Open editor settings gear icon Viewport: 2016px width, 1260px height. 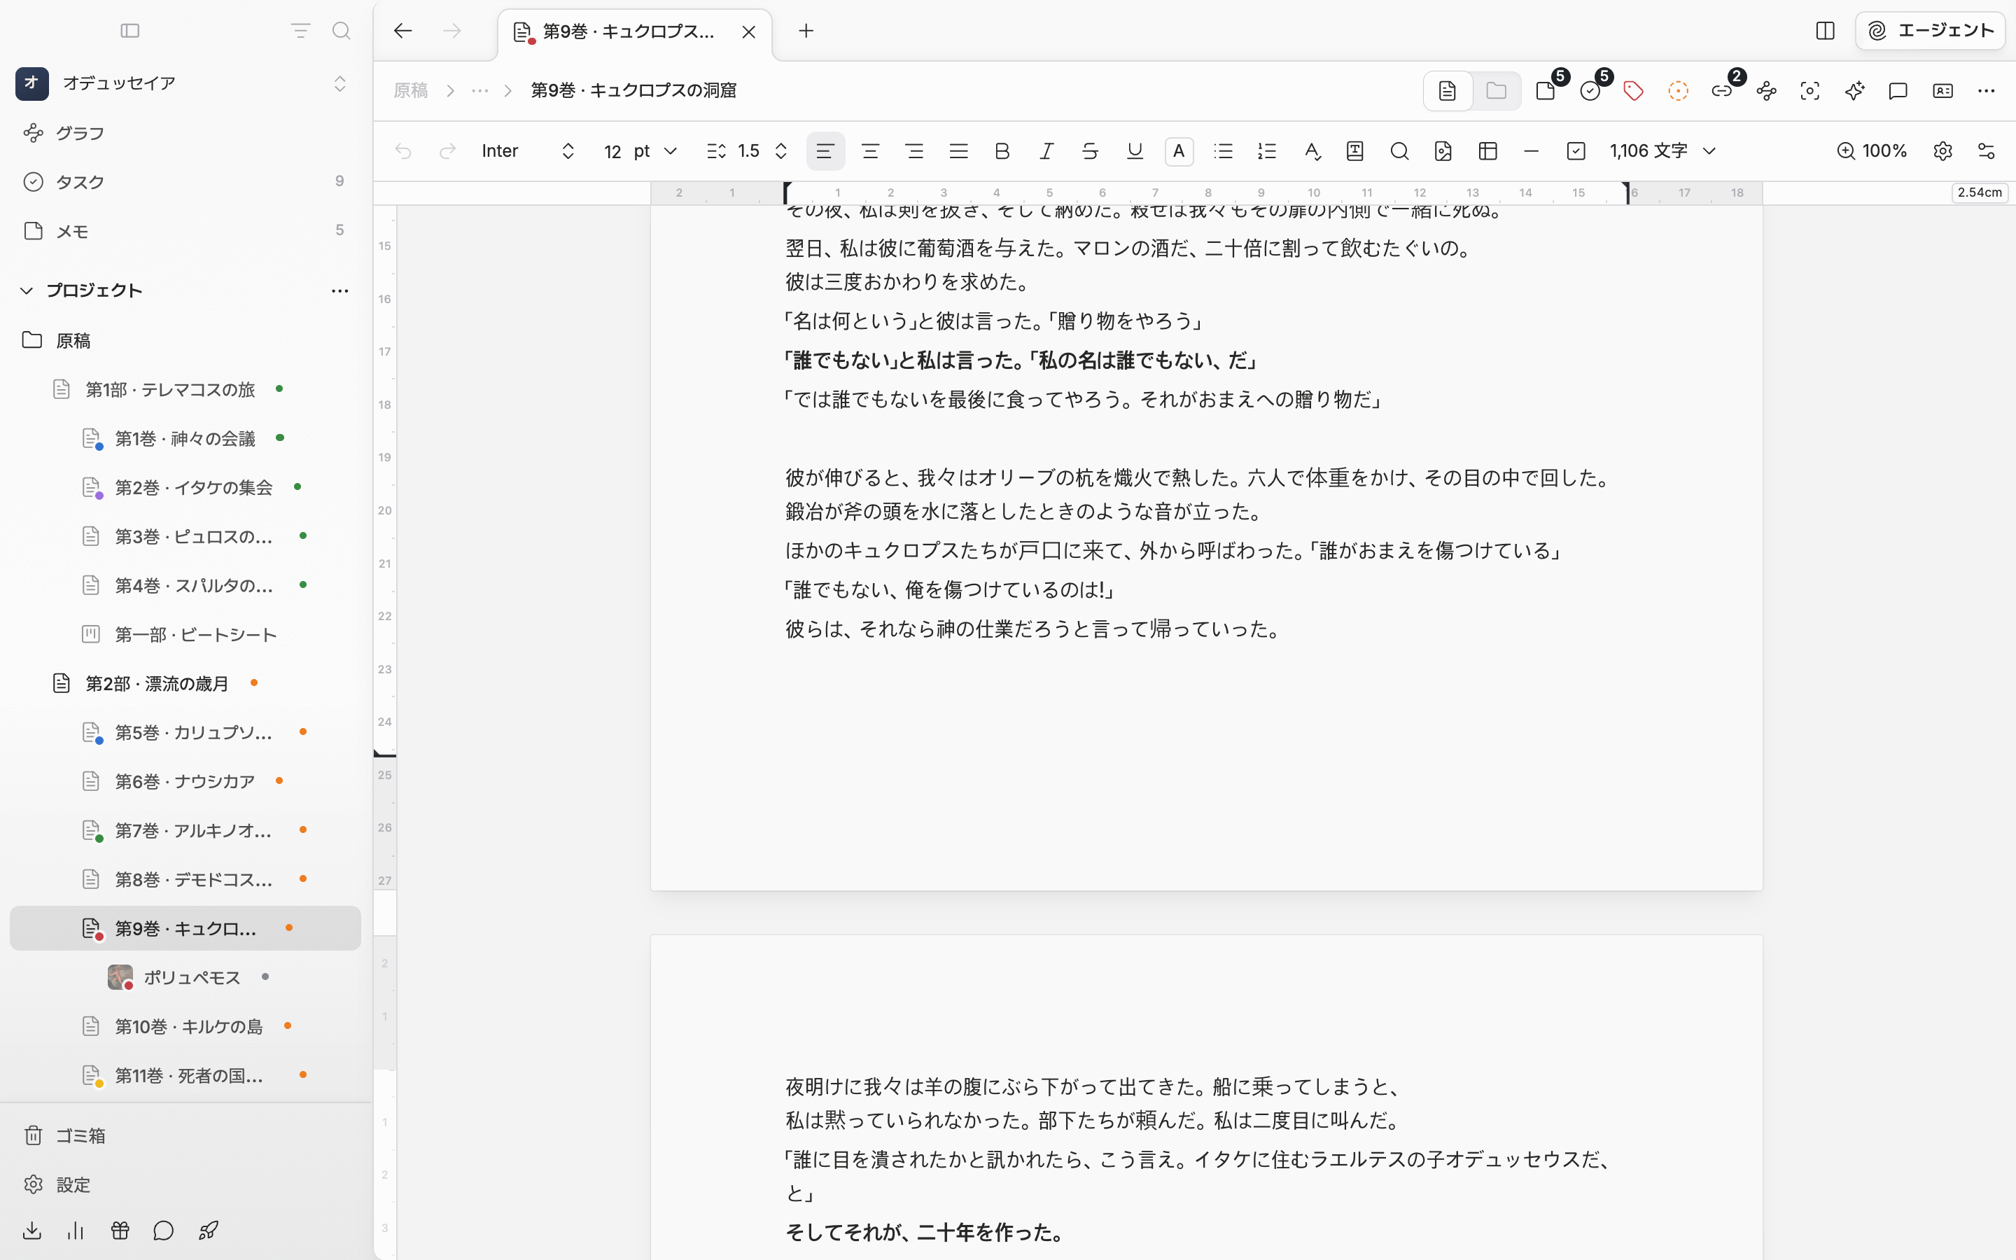[1942, 150]
